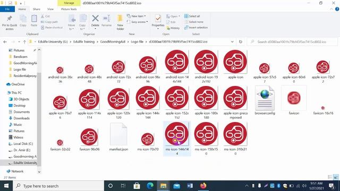
Task: Click the Edit ribbon button
Action: 171,22
